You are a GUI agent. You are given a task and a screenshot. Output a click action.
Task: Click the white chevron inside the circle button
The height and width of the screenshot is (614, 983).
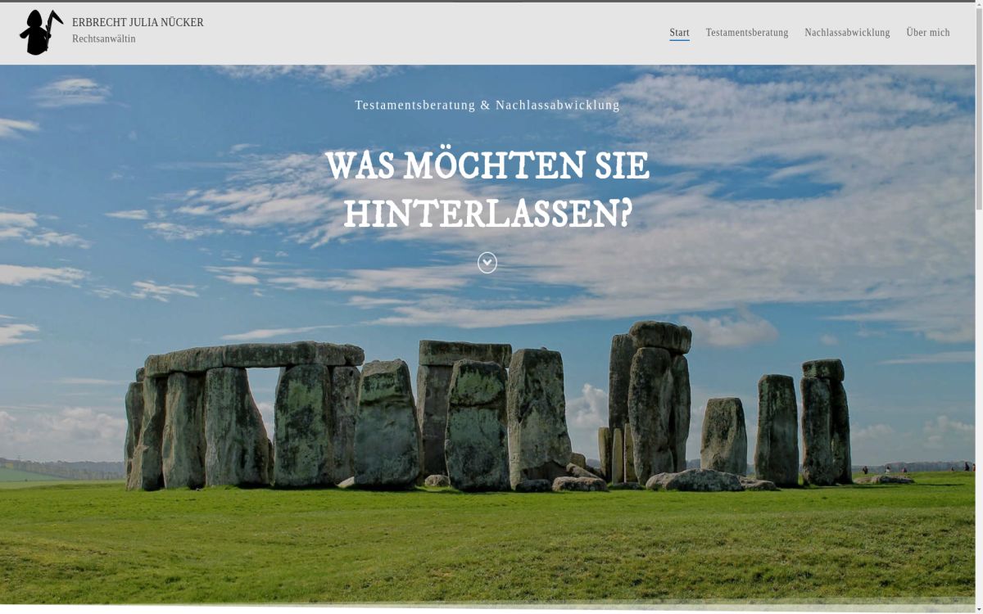pyautogui.click(x=488, y=262)
